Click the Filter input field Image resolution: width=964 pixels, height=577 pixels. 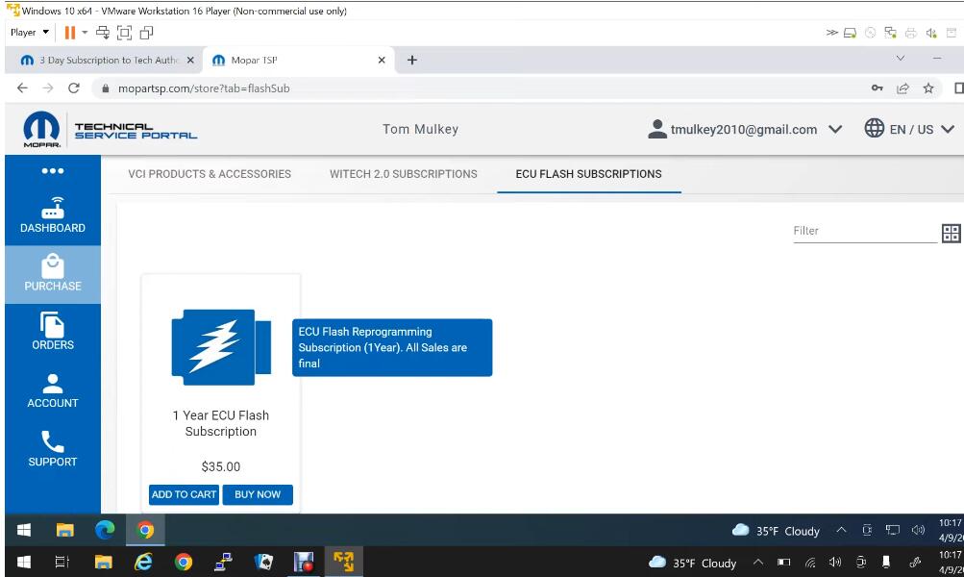point(864,232)
